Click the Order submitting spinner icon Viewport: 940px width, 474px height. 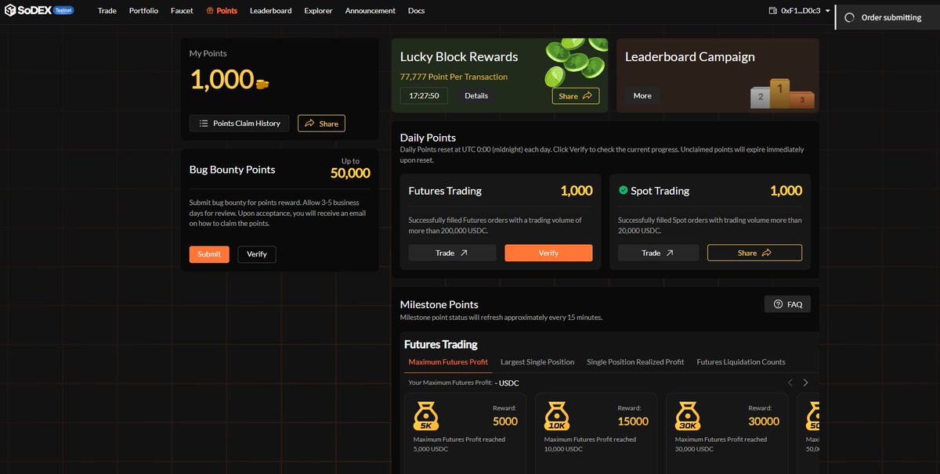850,17
